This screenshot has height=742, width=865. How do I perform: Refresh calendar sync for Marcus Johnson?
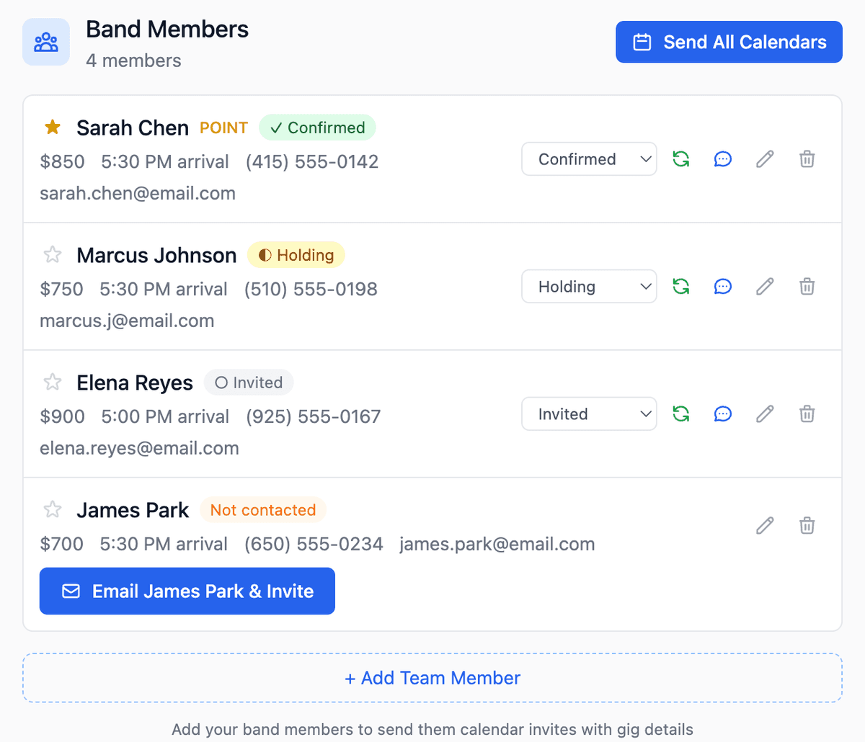click(x=680, y=286)
